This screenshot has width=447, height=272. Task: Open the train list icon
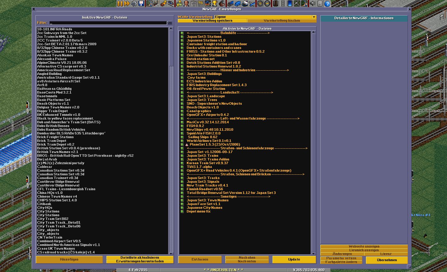[x=230, y=3]
